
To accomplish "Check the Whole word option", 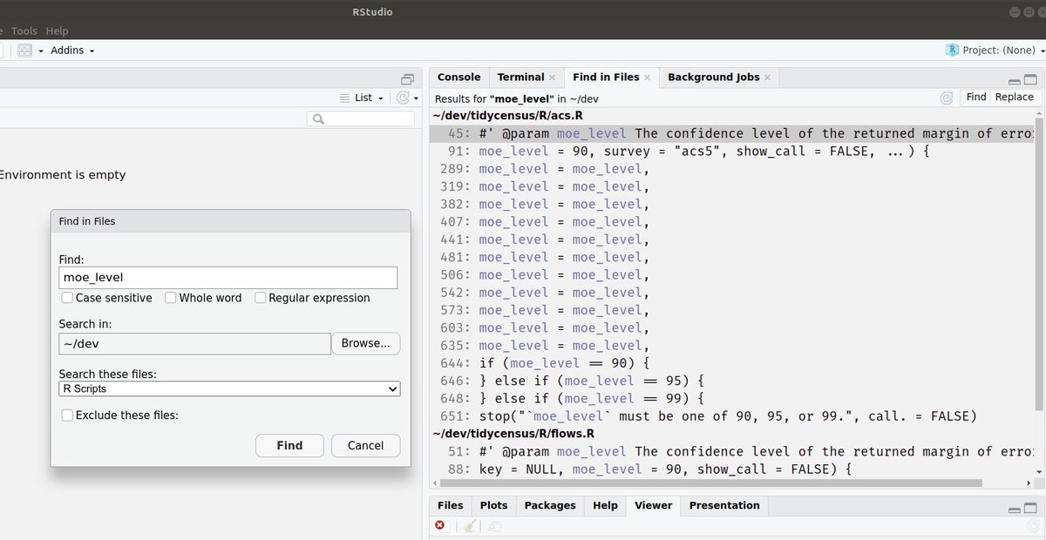I will coord(171,298).
